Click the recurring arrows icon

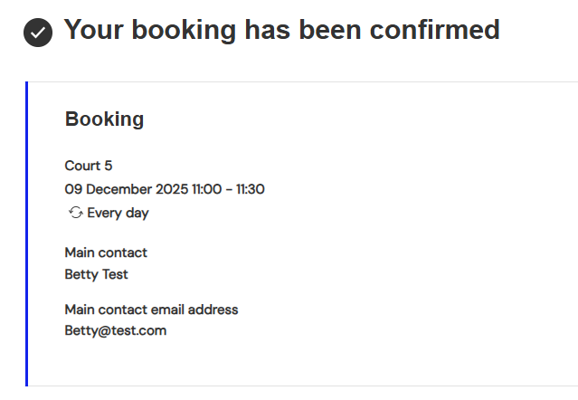(75, 214)
